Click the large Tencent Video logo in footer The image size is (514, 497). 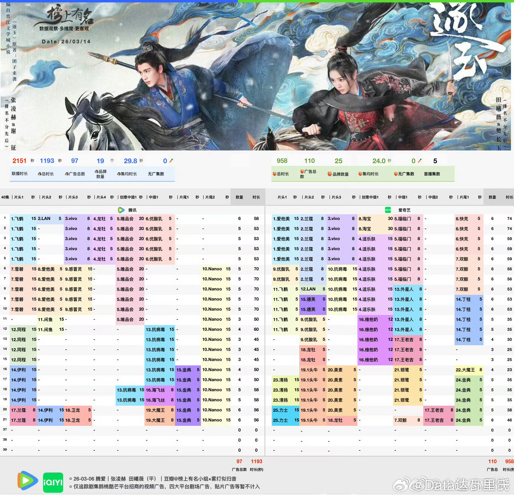[x=28, y=481]
